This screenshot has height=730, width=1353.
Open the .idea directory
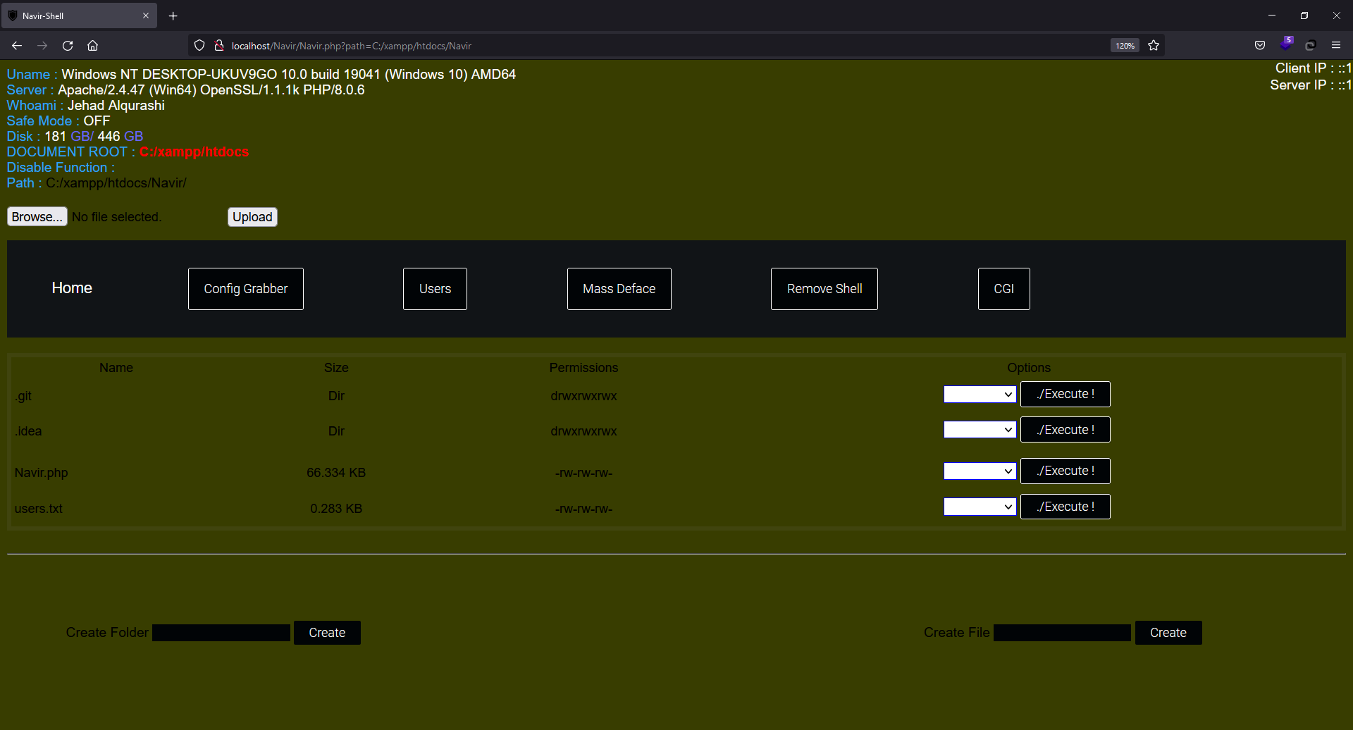(x=28, y=431)
